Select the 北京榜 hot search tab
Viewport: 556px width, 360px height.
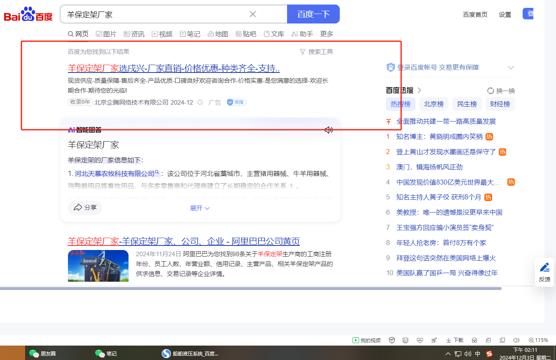coord(434,104)
